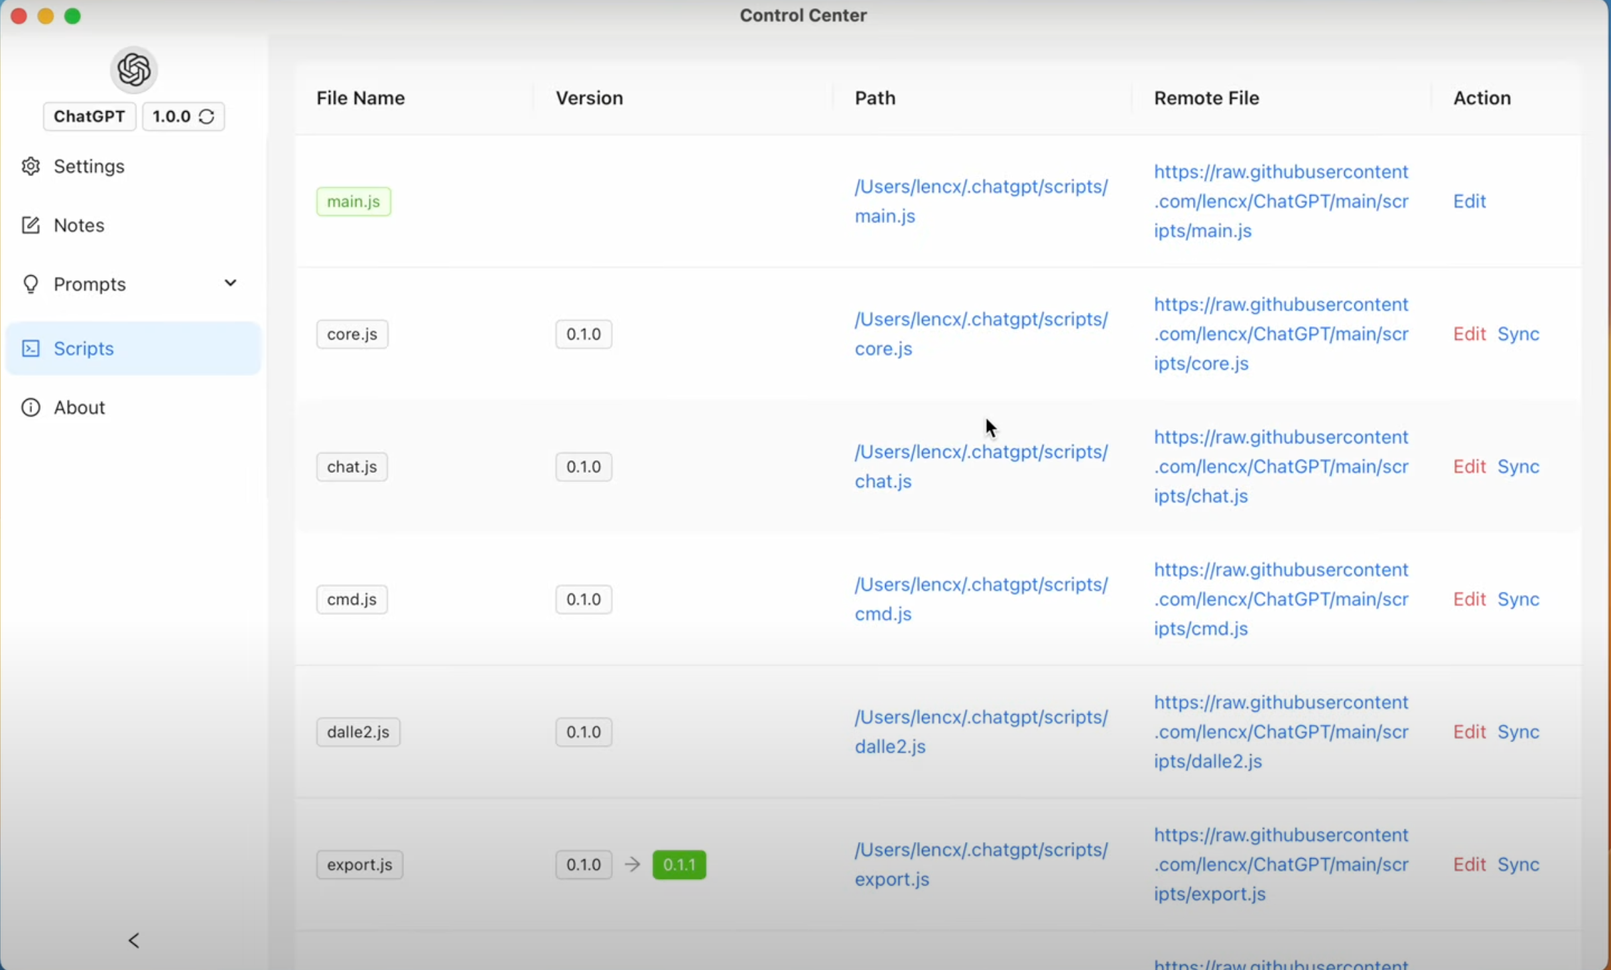Image resolution: width=1611 pixels, height=970 pixels.
Task: Click the Notes pencil icon
Action: [x=31, y=225]
